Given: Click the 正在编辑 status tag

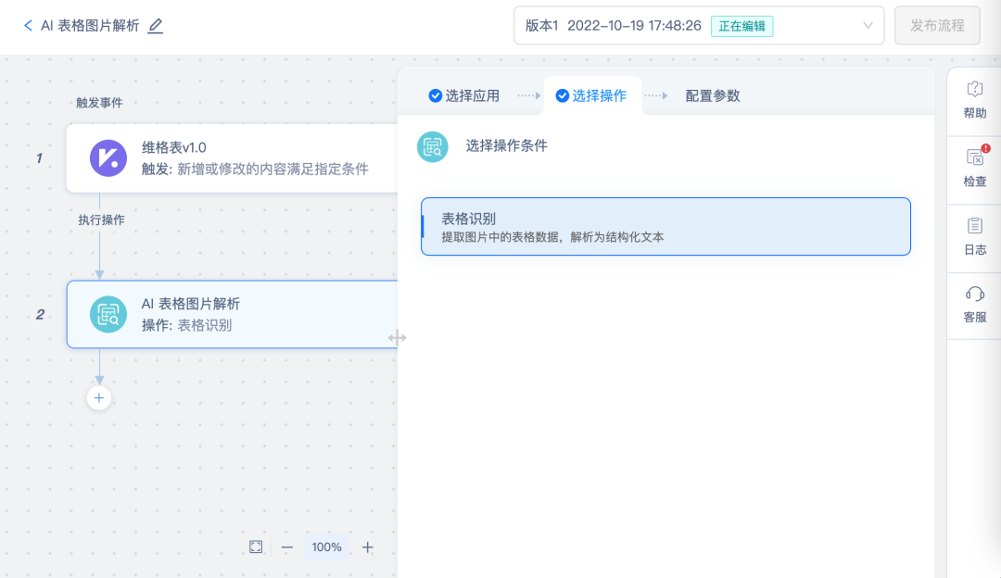Looking at the screenshot, I should click(x=741, y=26).
